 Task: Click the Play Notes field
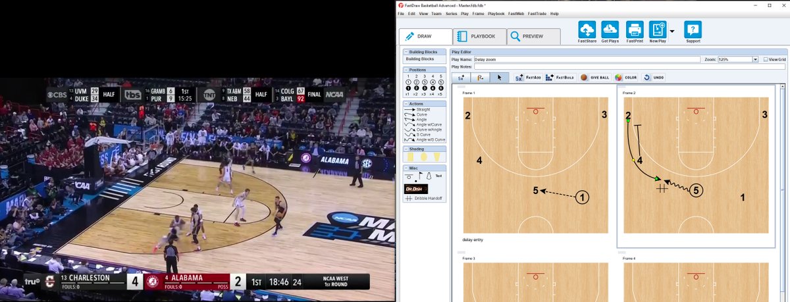[x=629, y=66]
